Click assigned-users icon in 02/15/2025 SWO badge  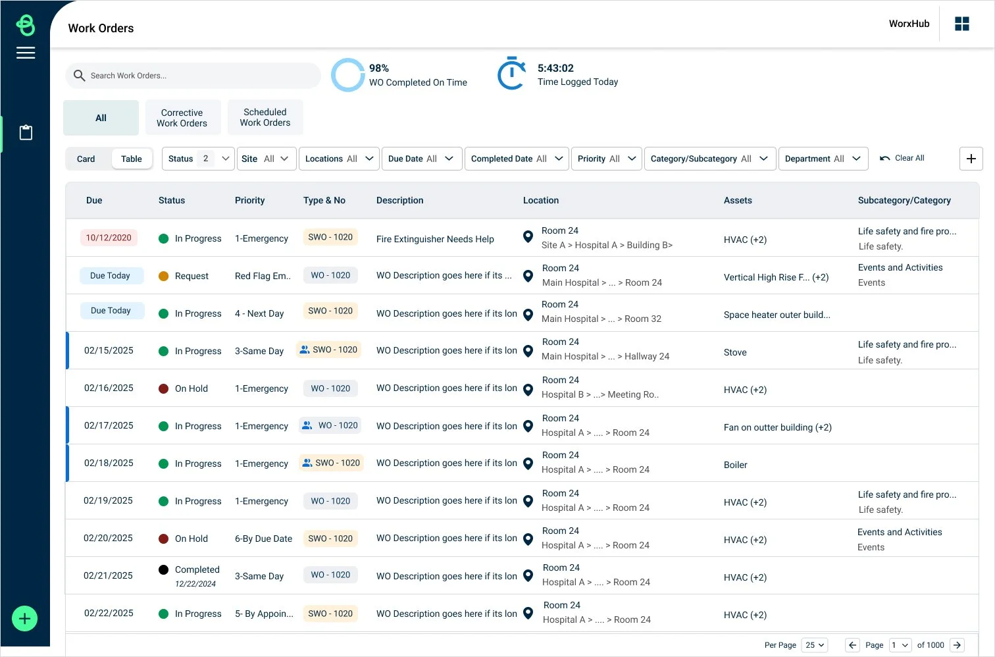click(x=304, y=350)
